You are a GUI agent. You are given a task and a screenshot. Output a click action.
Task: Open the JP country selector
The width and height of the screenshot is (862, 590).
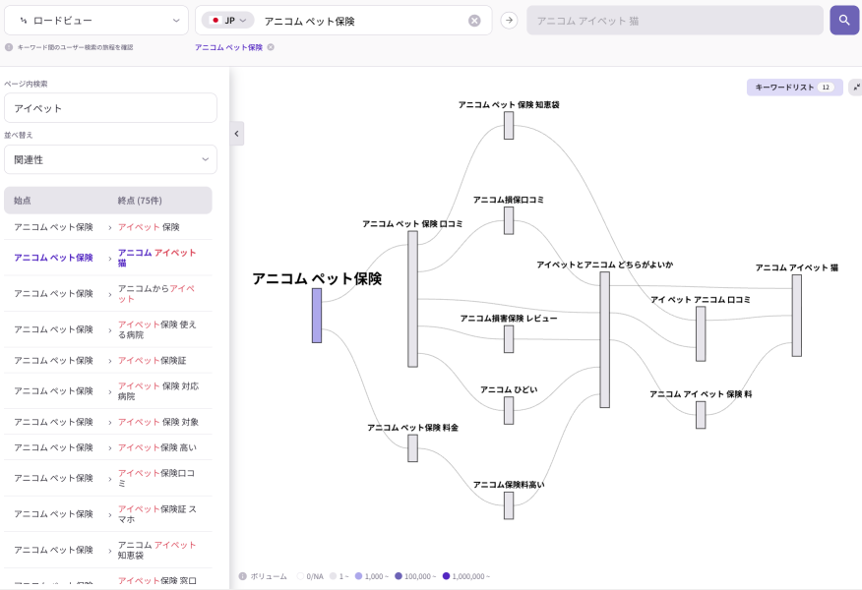(x=227, y=21)
